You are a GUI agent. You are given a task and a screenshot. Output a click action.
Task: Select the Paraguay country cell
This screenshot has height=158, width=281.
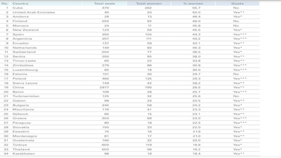tap(22, 122)
